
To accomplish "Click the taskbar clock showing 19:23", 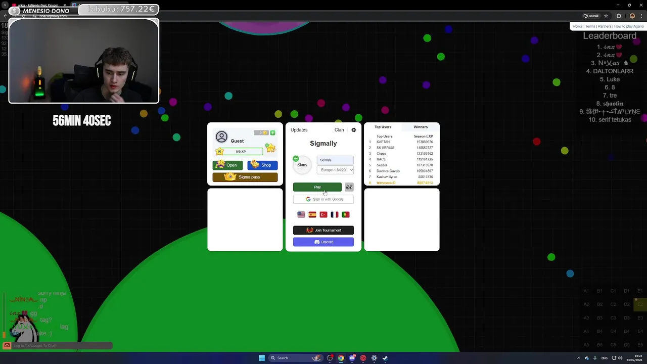I will (634, 358).
